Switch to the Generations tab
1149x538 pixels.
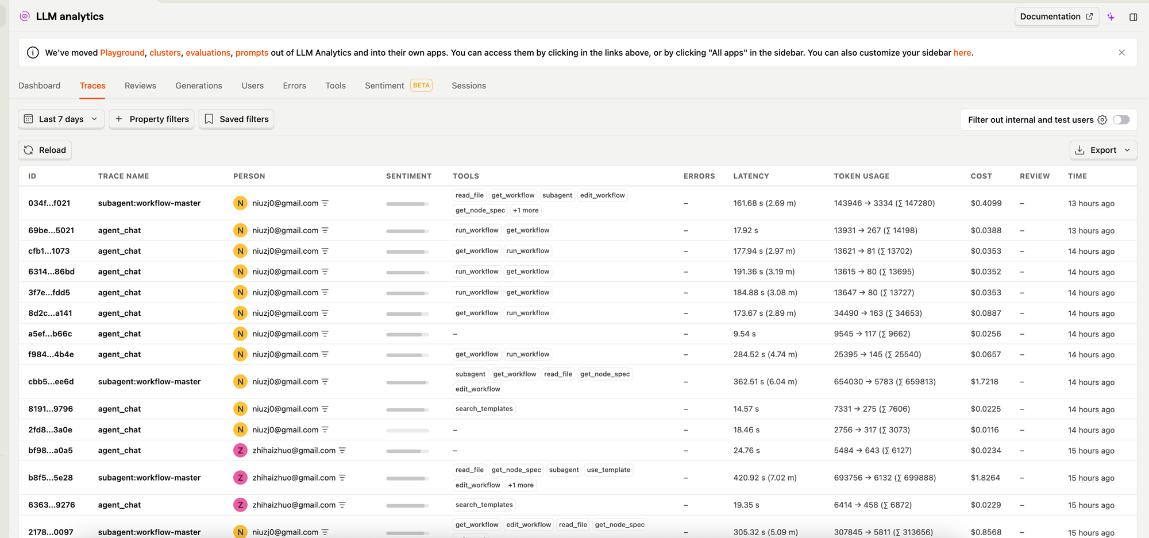(x=198, y=86)
